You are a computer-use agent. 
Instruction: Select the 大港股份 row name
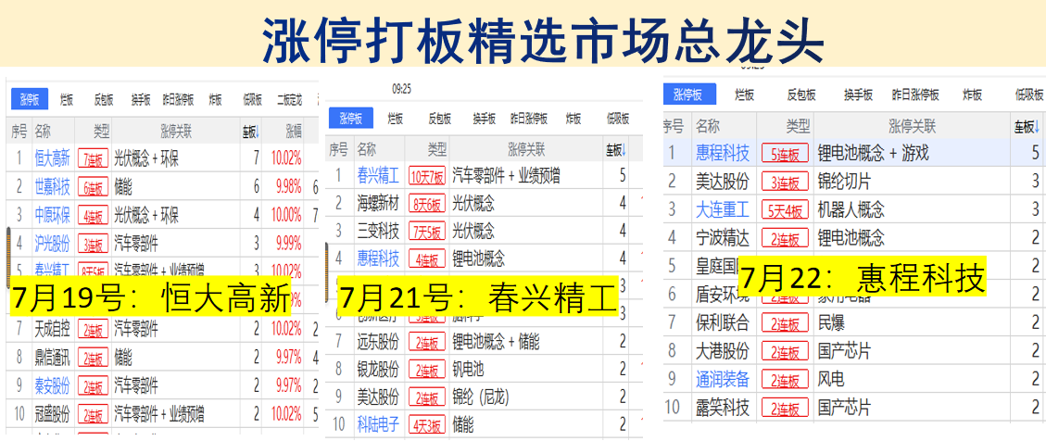click(723, 349)
